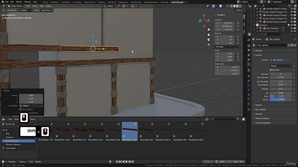Open the Add menu in viewport header

pyautogui.click(x=41, y=6)
